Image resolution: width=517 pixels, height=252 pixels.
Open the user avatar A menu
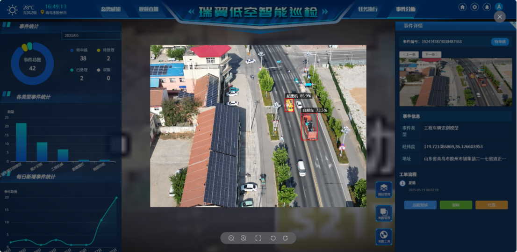click(499, 7)
